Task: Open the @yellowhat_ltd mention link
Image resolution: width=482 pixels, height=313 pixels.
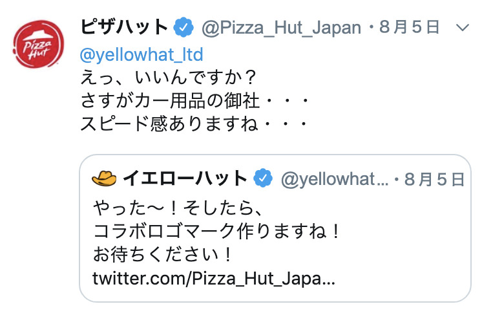Action: (x=141, y=55)
